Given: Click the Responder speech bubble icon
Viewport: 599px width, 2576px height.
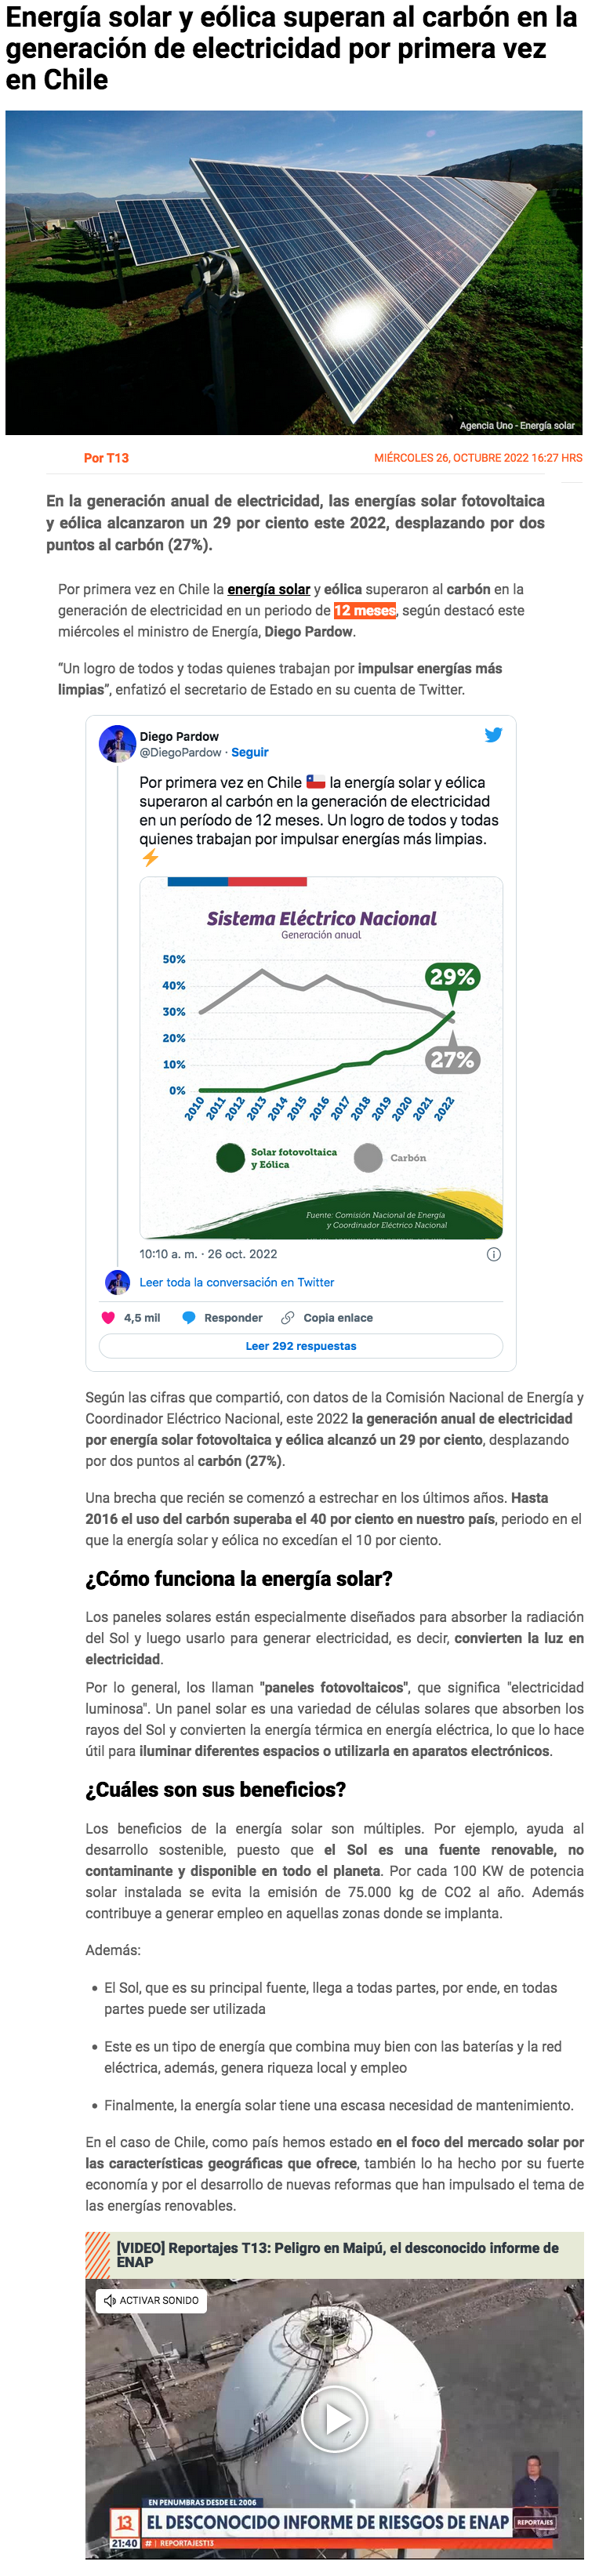Looking at the screenshot, I should (x=189, y=1317).
